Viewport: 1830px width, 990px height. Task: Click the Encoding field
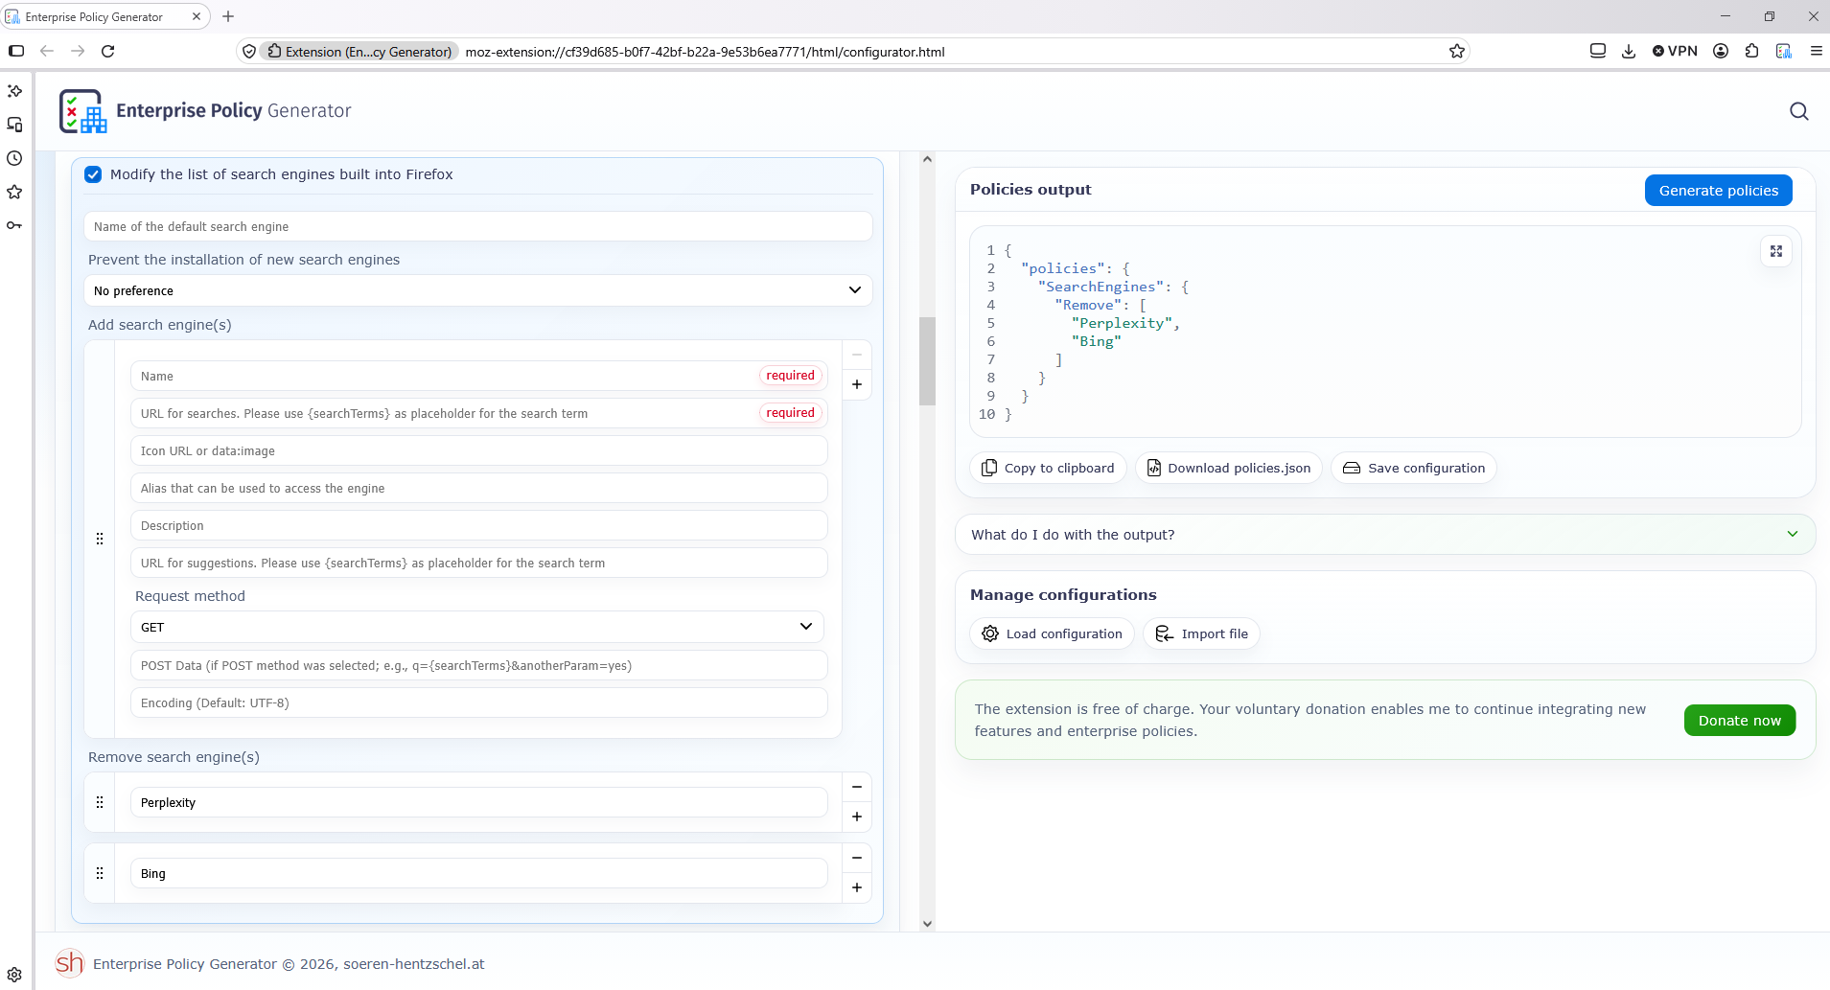click(478, 702)
